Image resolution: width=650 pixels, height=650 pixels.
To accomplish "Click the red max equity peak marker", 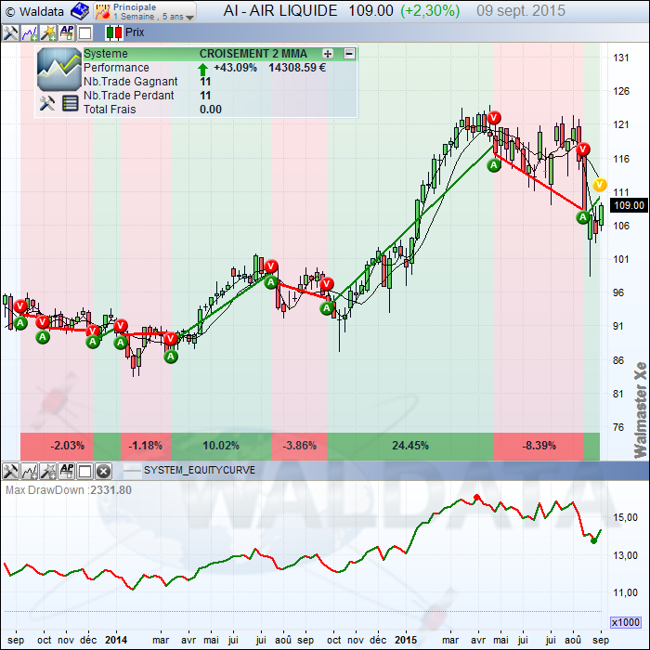I will point(476,497).
